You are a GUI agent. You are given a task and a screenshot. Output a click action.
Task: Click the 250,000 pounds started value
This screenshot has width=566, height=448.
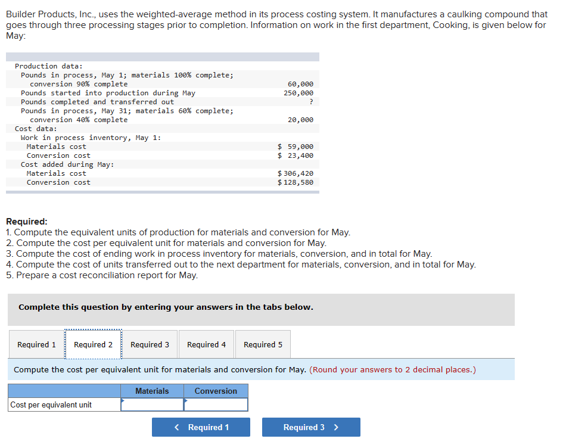(298, 93)
